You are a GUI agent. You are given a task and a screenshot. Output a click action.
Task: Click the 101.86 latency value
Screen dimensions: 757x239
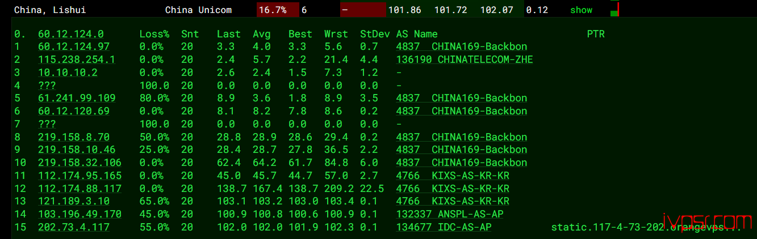click(x=404, y=10)
